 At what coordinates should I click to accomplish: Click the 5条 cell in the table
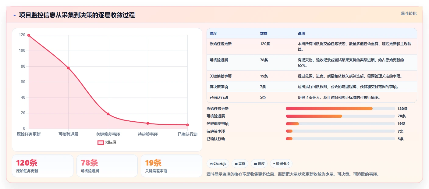point(263,98)
